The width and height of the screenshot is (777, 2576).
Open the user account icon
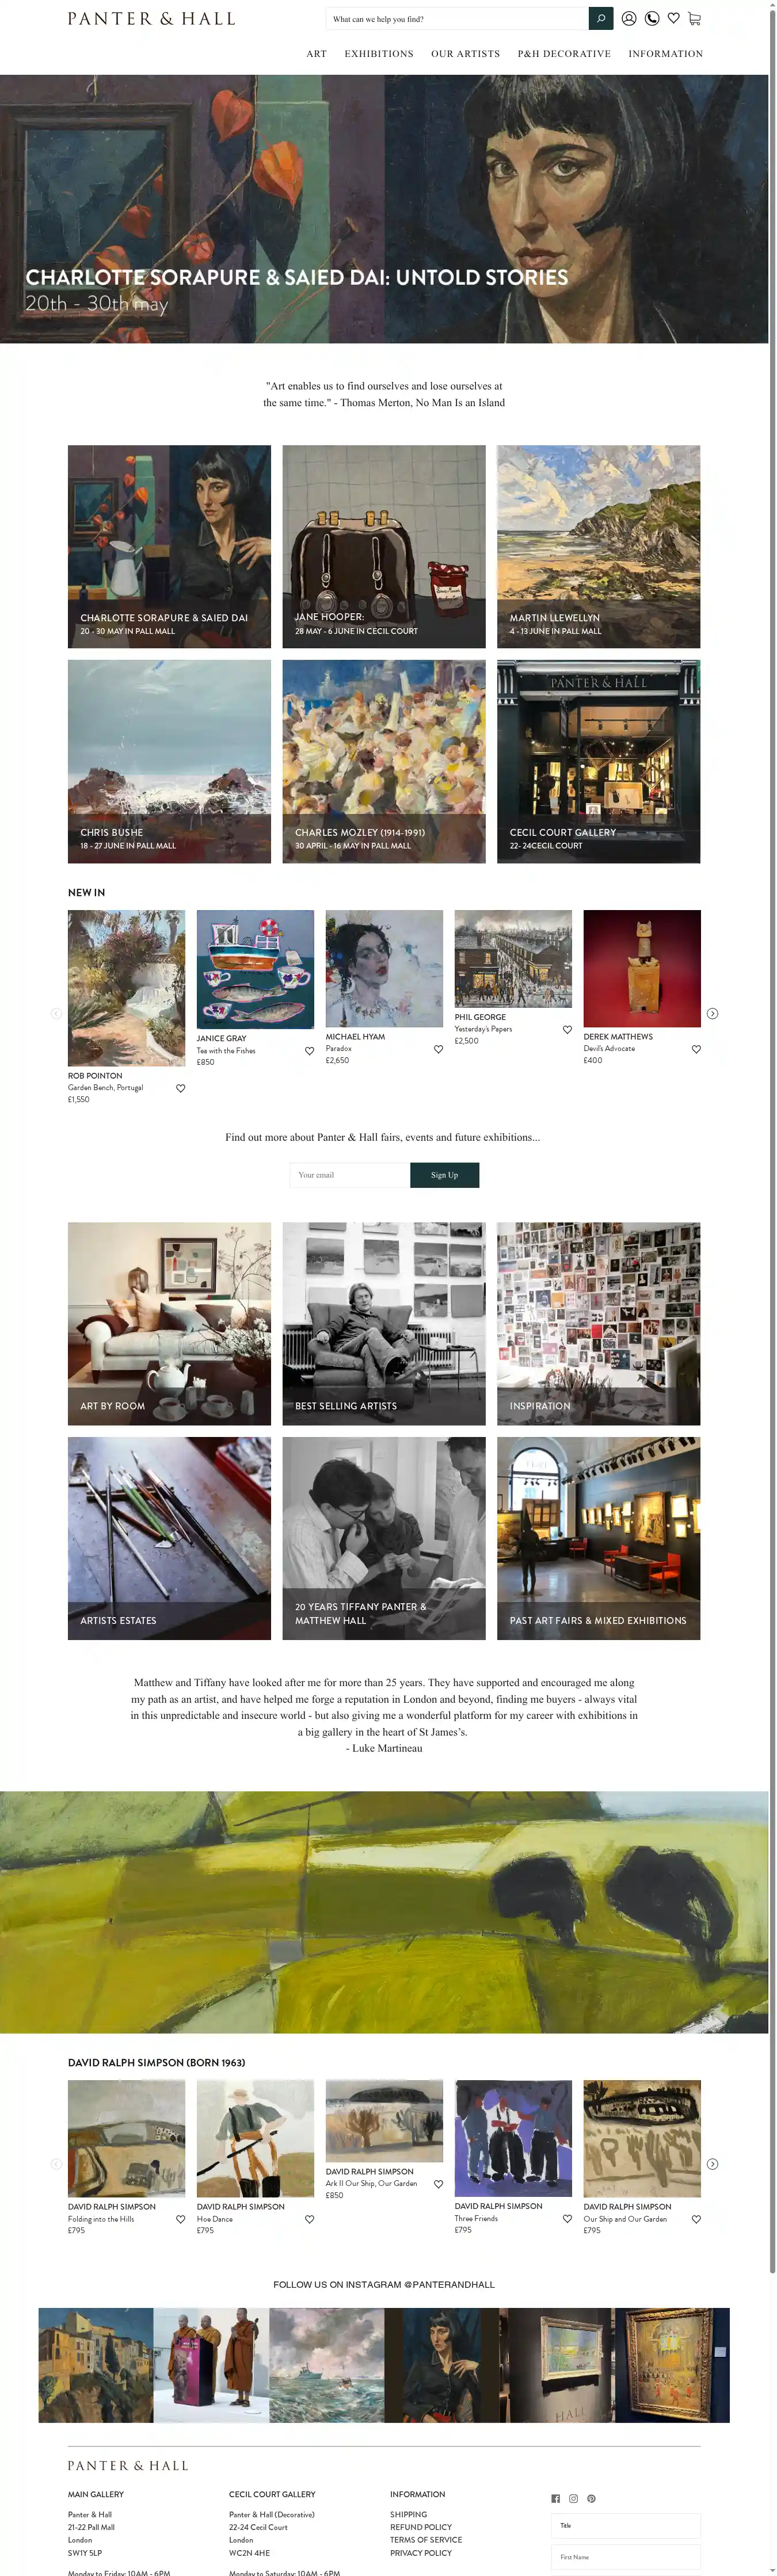coord(629,18)
